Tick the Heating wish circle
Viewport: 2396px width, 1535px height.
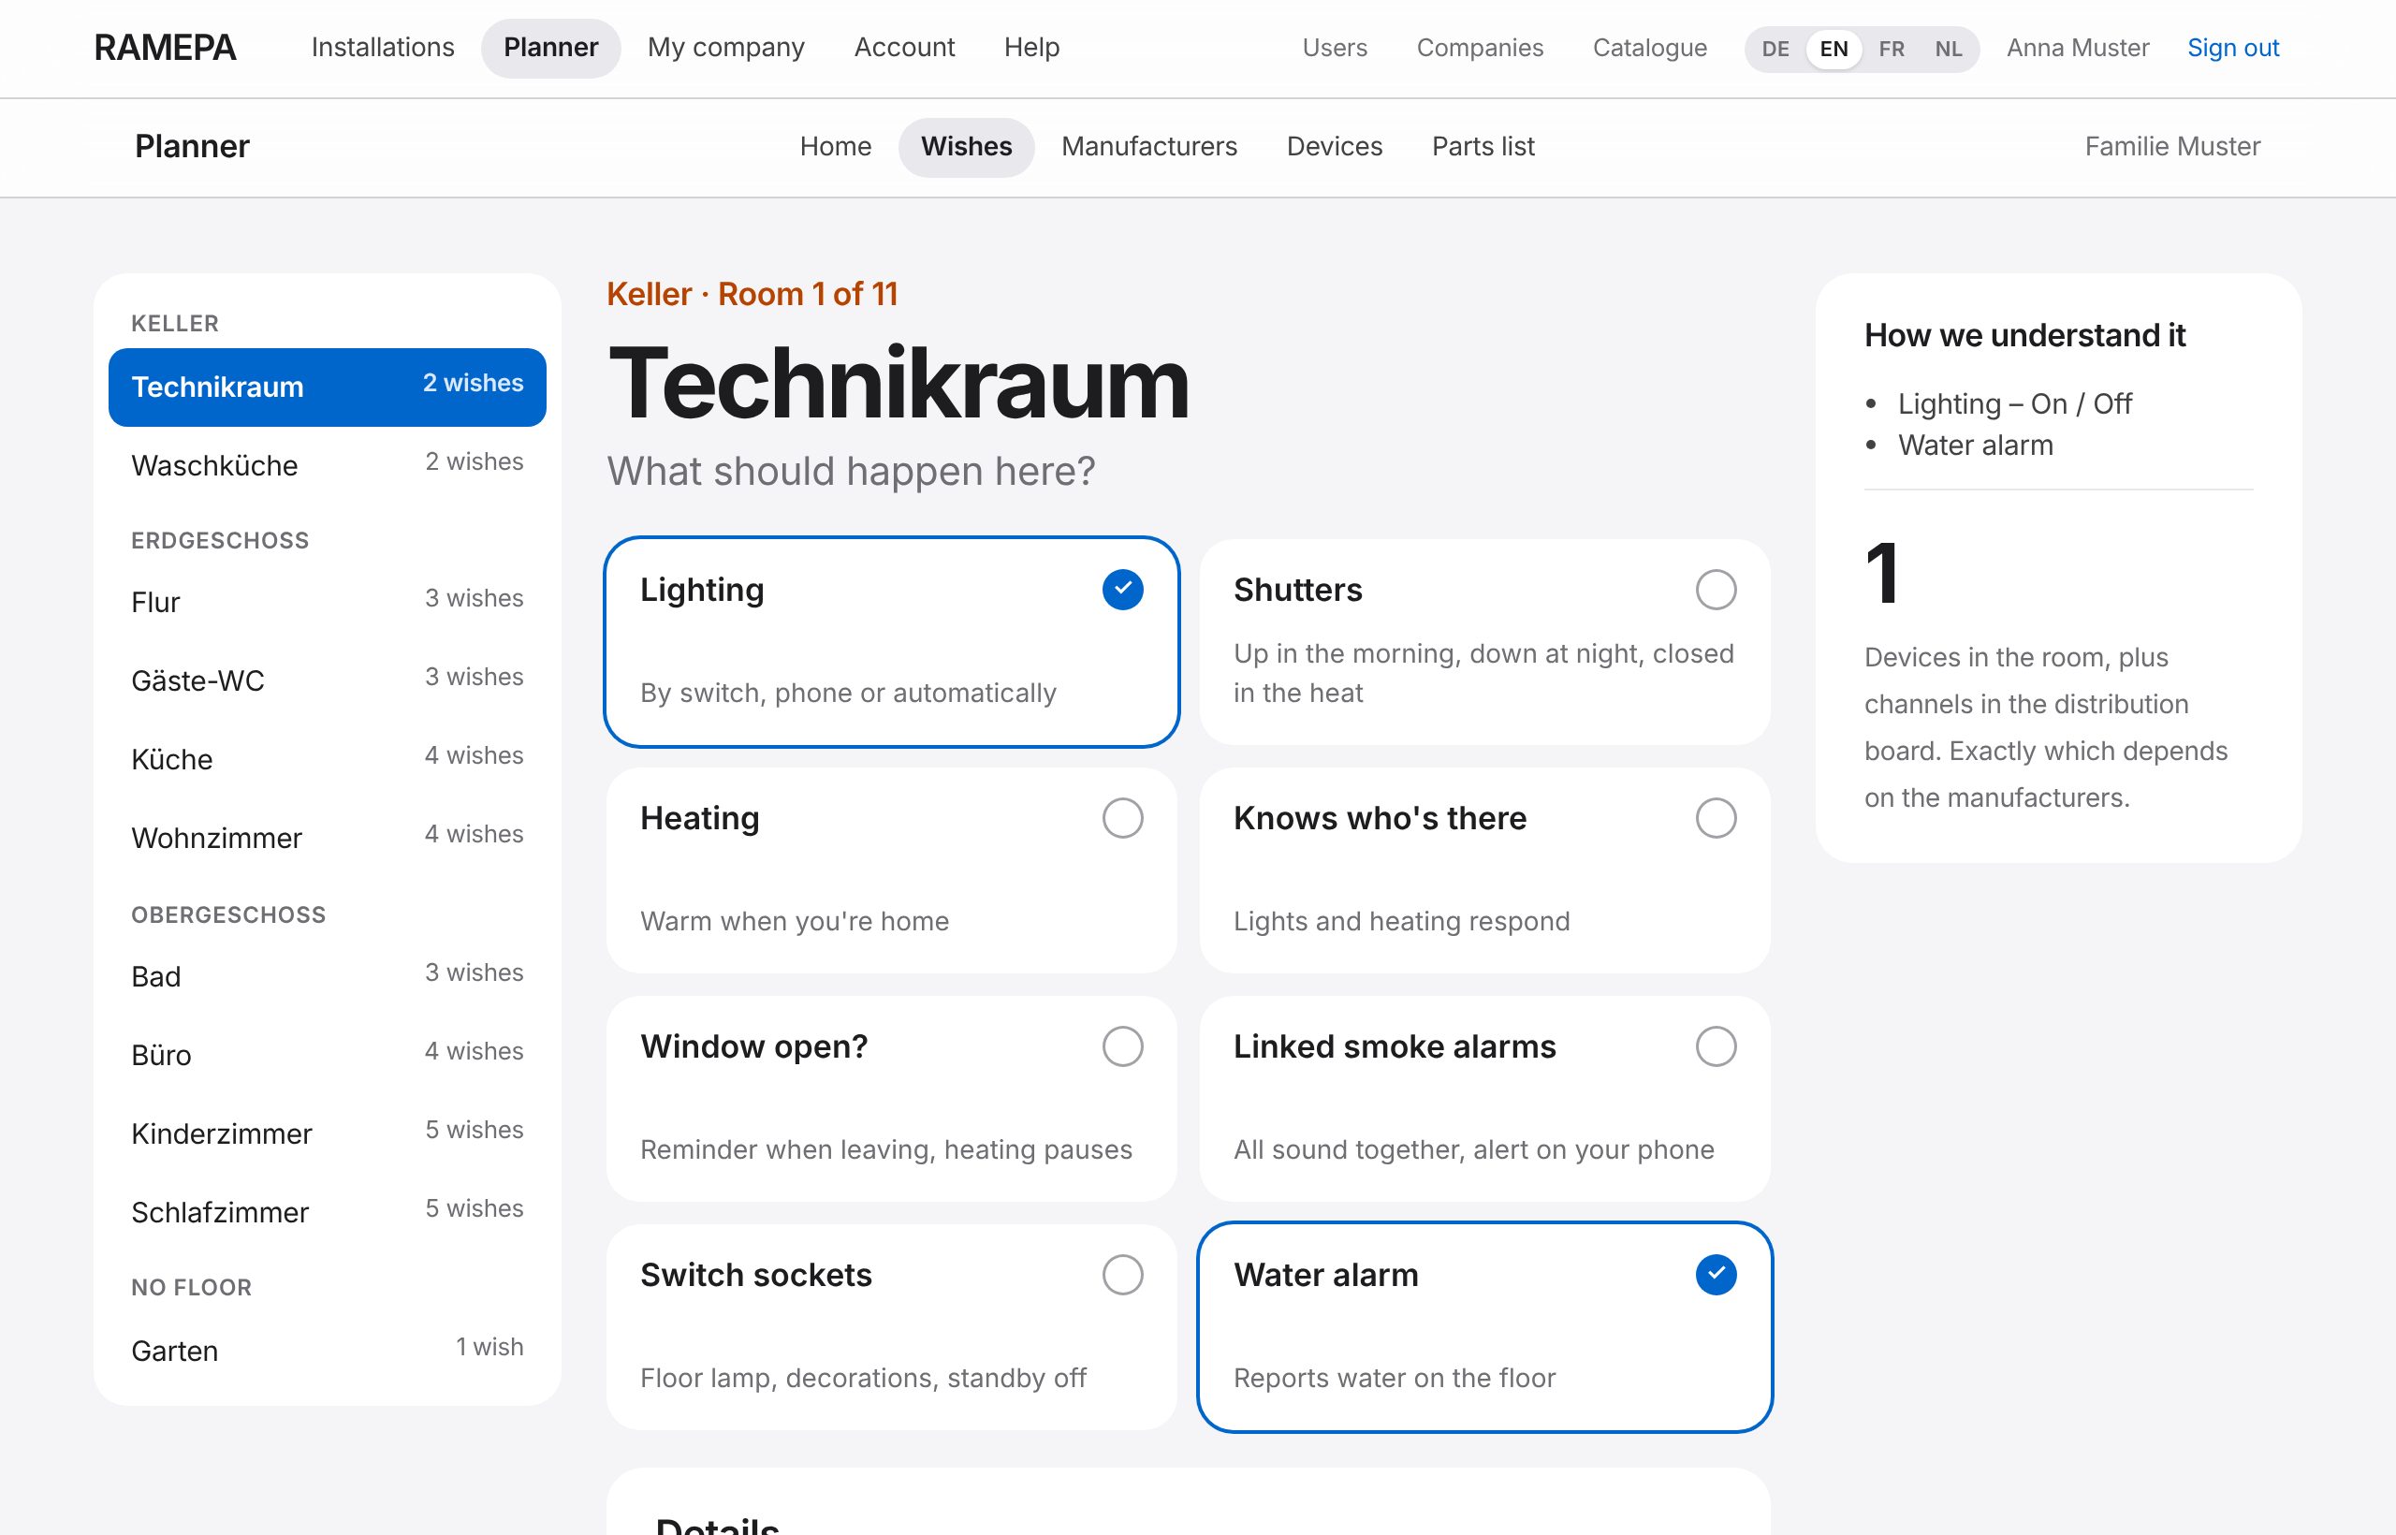pyautogui.click(x=1122, y=817)
